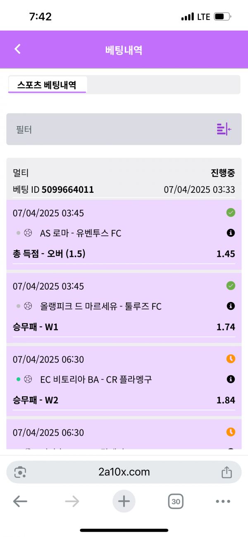Tap the 2a10x.com address field
This screenshot has width=248, height=537.
coord(124,472)
